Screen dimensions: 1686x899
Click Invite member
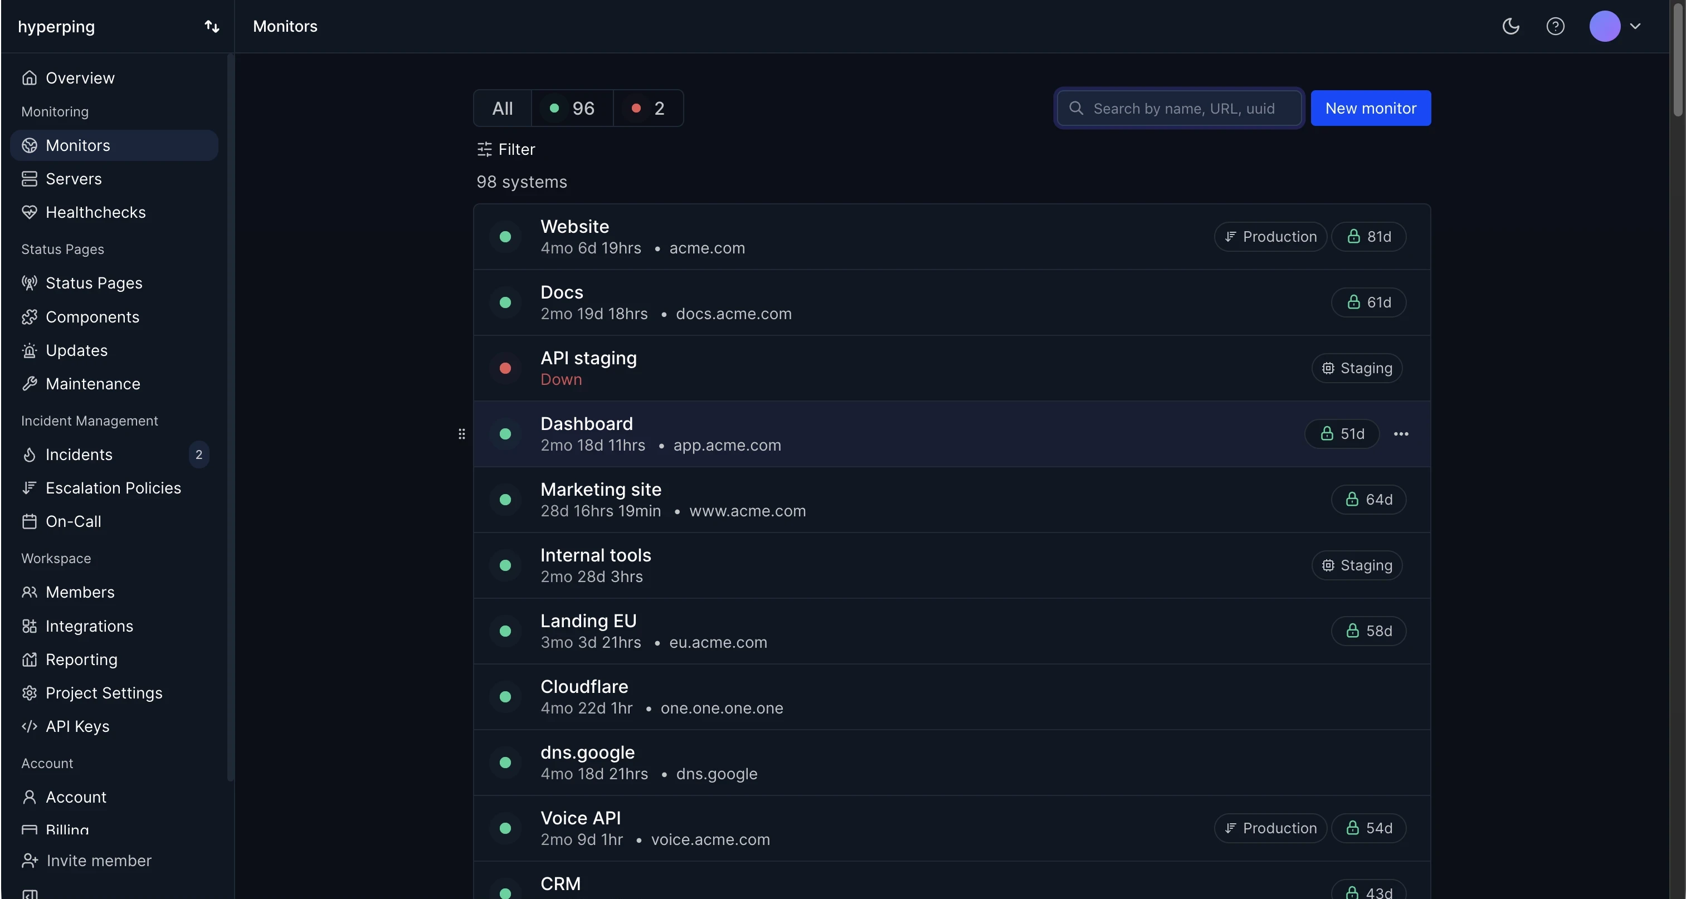tap(86, 861)
